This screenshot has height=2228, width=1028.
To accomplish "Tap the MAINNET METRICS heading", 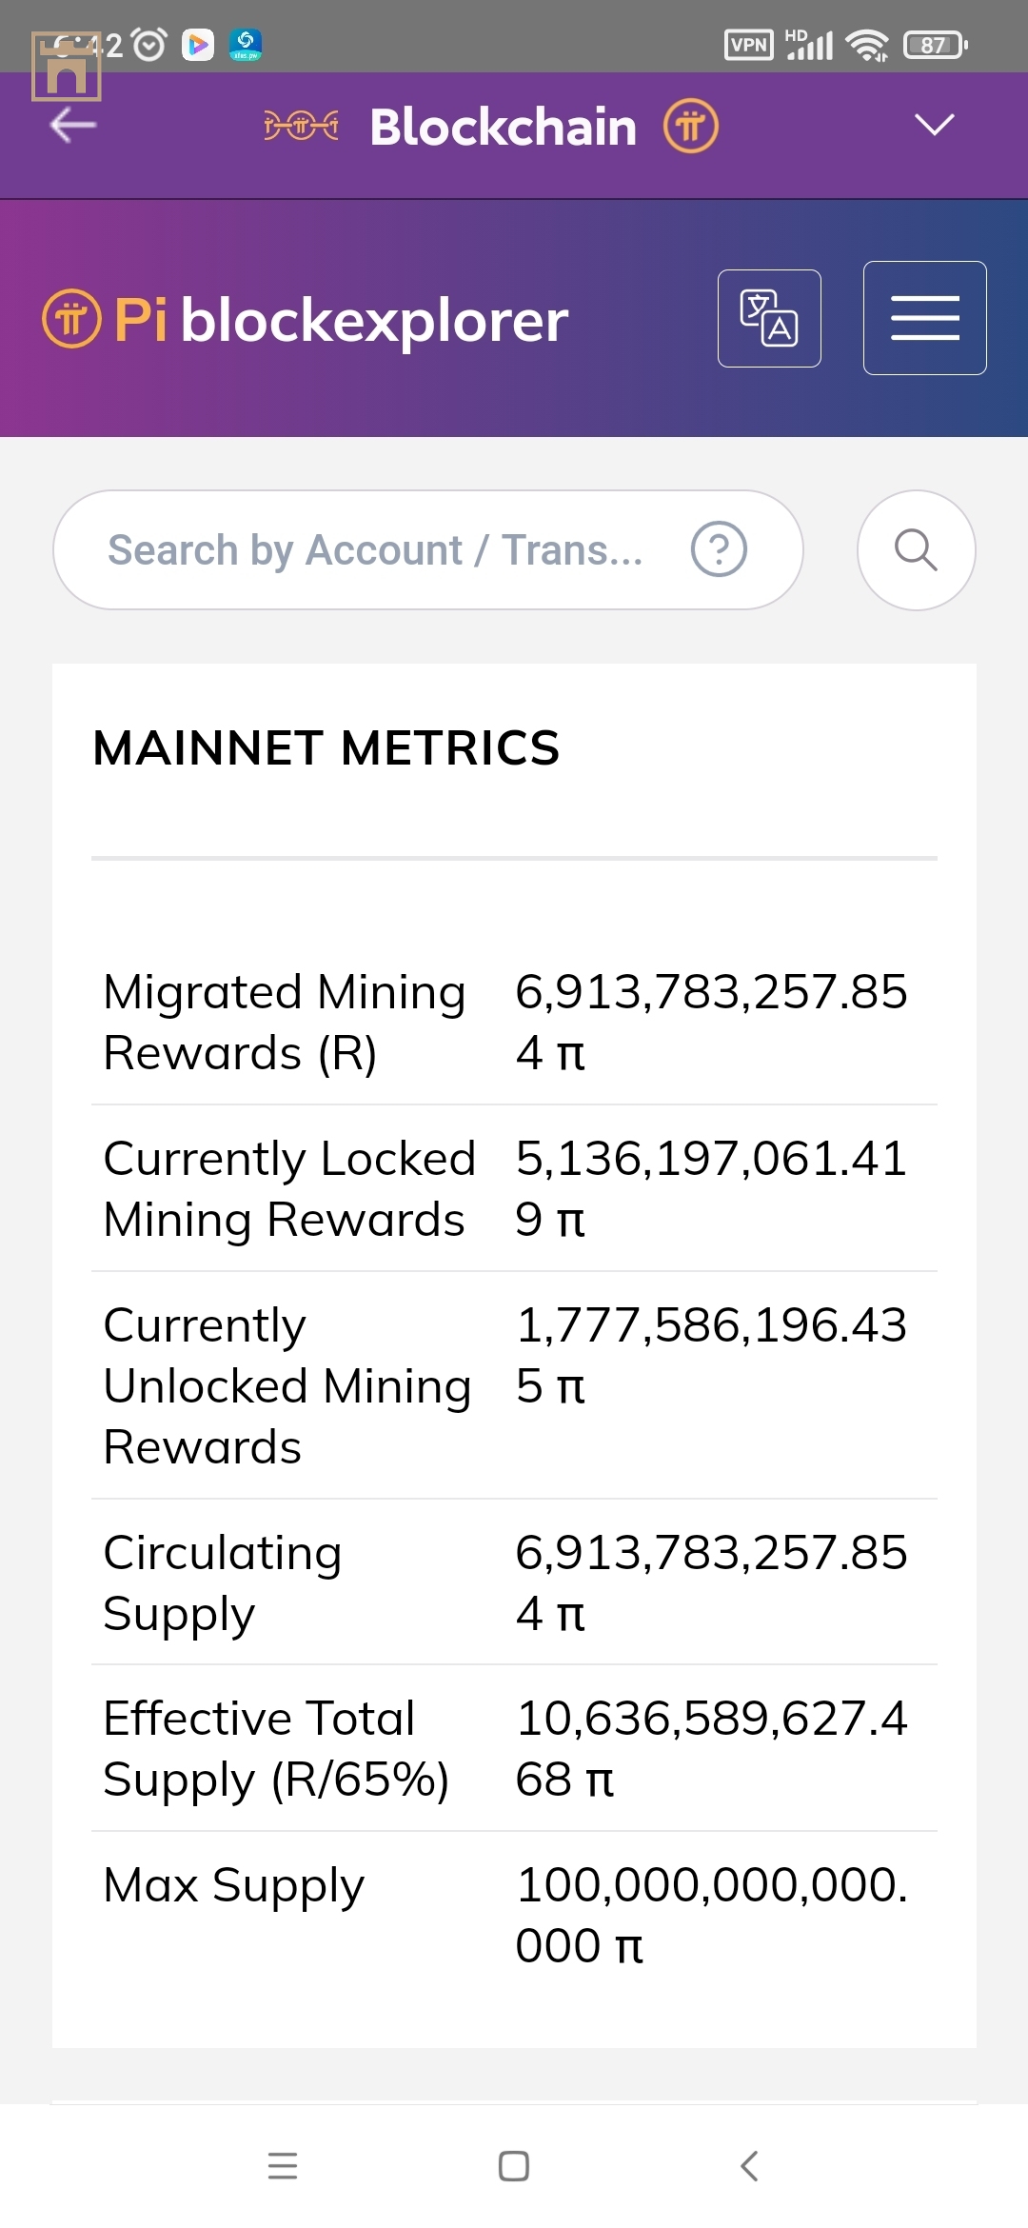I will point(326,748).
